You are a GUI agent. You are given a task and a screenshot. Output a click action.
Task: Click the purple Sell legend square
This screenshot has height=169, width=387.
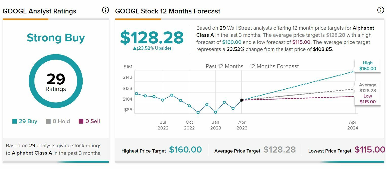[81, 121]
